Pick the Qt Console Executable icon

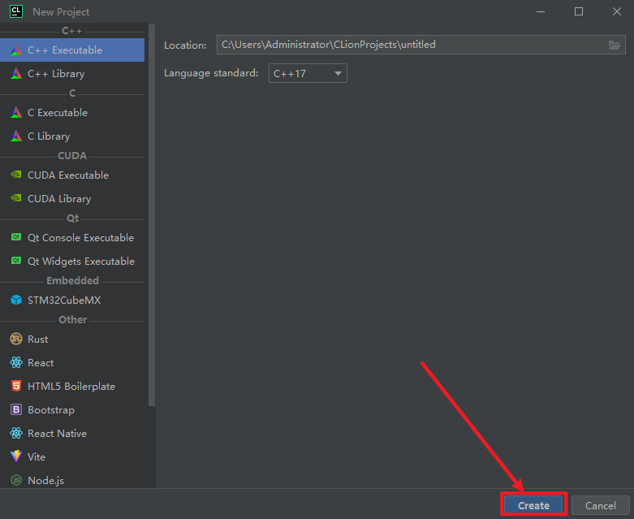coord(16,238)
